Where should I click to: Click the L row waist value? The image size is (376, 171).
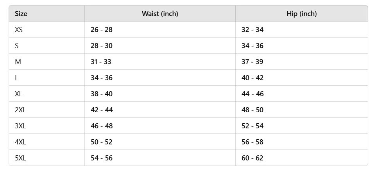pos(102,78)
